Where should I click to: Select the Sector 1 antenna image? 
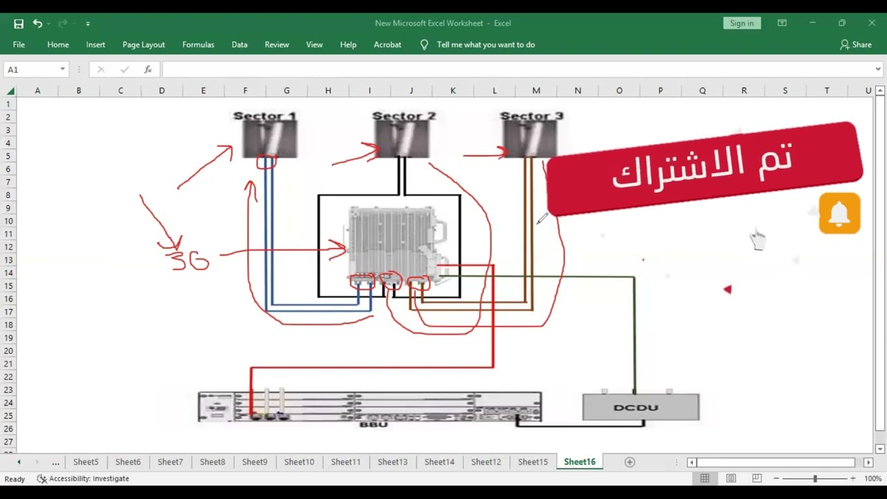[270, 139]
